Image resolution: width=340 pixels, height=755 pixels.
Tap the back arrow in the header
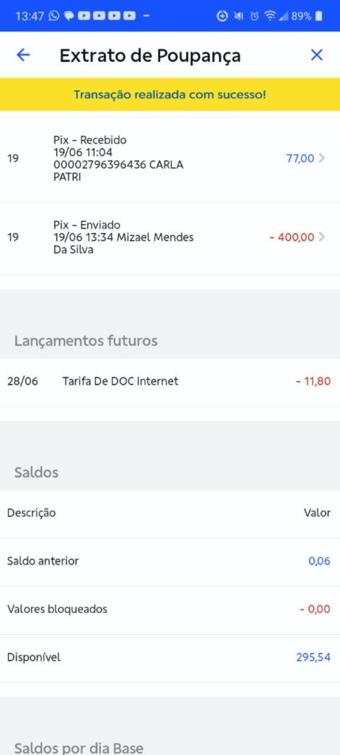23,55
